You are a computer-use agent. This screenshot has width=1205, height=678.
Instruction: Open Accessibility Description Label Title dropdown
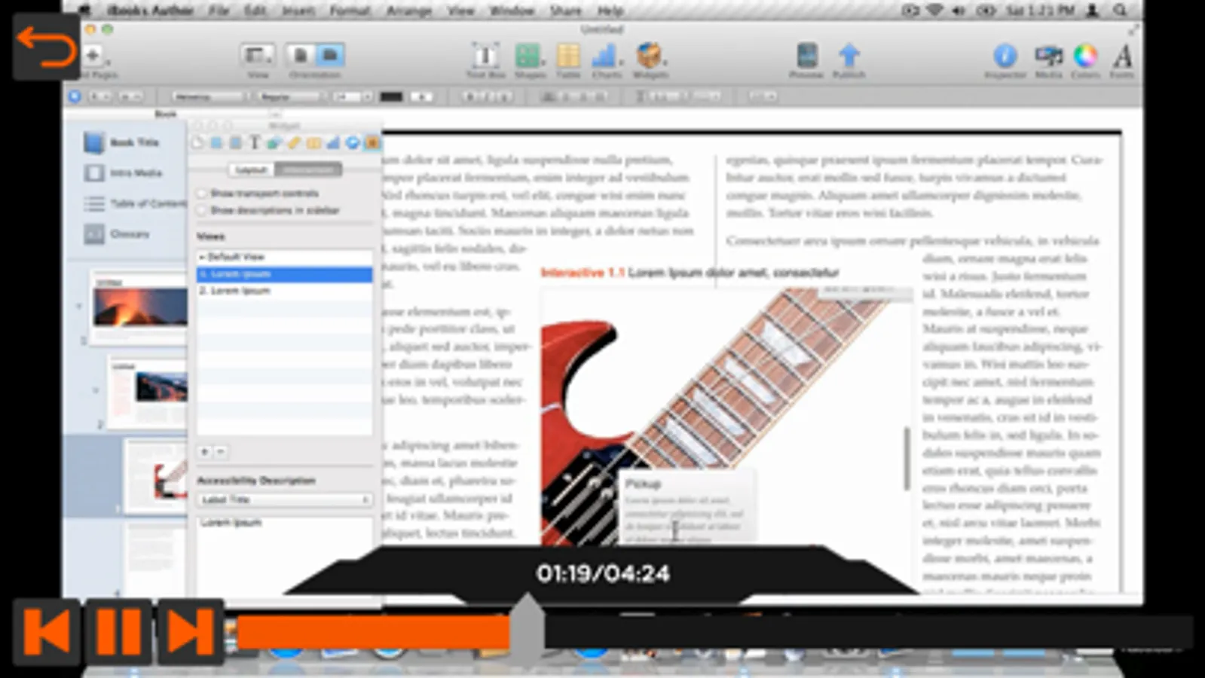(x=285, y=499)
